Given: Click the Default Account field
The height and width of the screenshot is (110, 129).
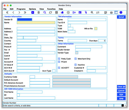Looking at the screenshot, I should 40,80.
